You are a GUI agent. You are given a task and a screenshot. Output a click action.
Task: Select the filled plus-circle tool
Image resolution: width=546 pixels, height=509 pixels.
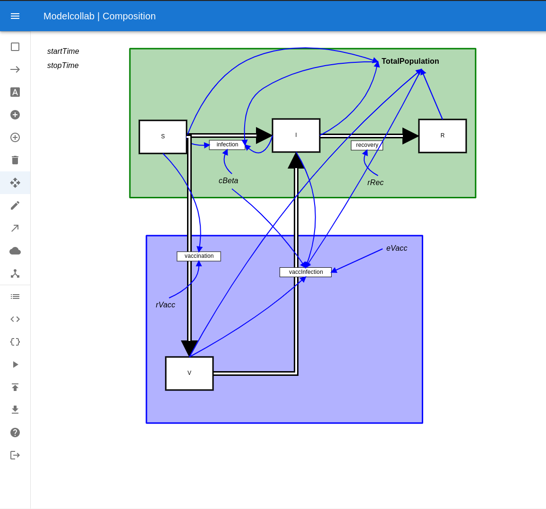(x=15, y=115)
